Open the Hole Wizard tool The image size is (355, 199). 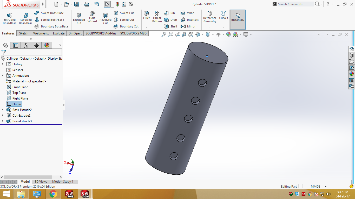pos(92,17)
